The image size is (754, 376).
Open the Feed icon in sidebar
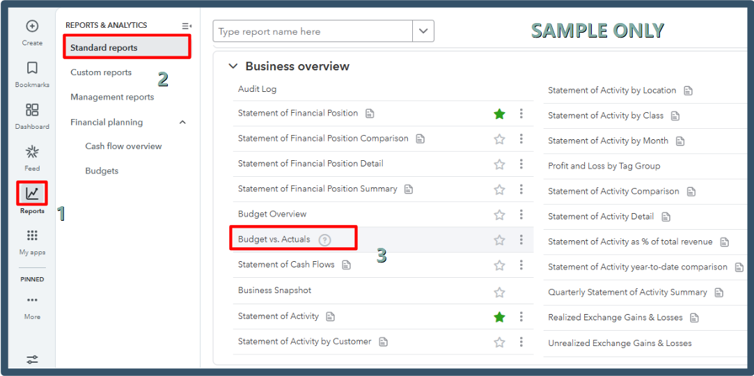point(32,152)
